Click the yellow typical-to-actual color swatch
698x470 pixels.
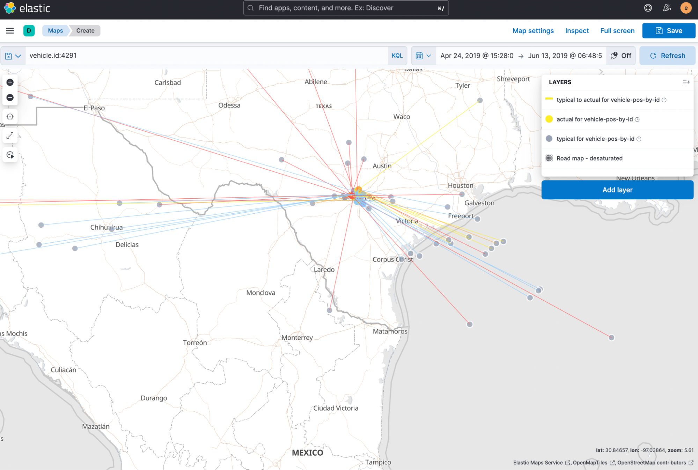(550, 99)
